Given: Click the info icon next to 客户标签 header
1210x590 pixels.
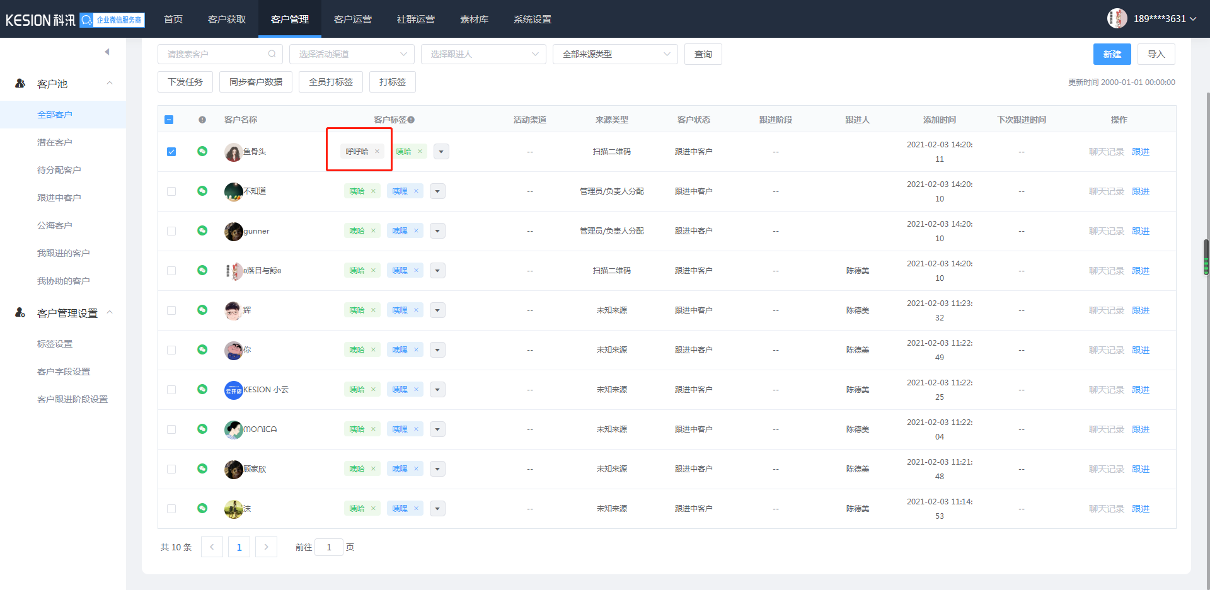Looking at the screenshot, I should pos(411,120).
